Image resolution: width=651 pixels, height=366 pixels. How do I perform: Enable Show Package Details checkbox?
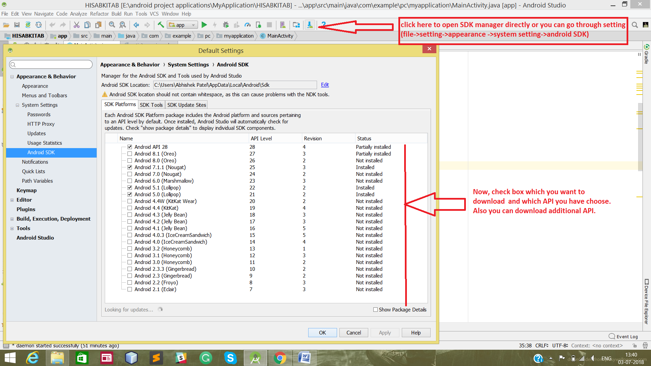click(375, 309)
